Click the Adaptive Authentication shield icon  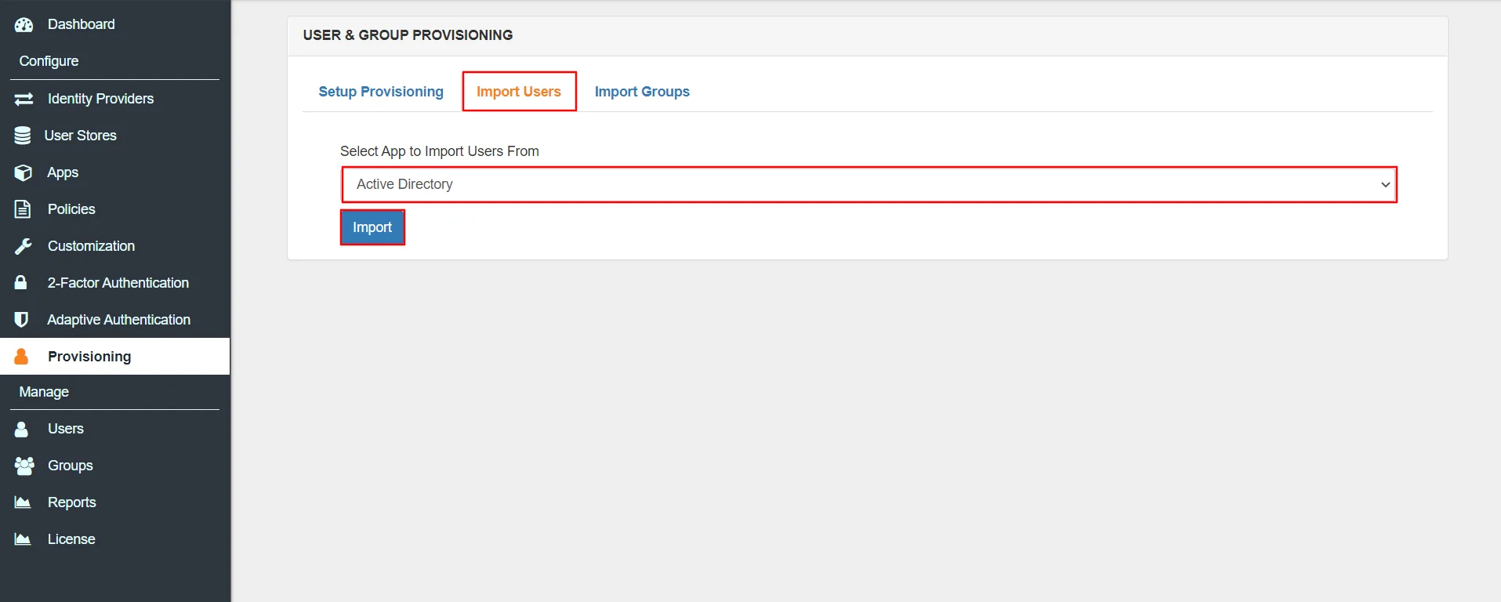[x=22, y=320]
